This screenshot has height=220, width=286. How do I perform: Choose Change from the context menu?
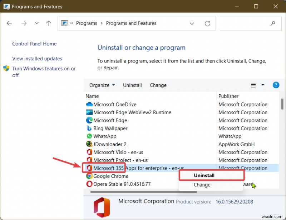click(x=202, y=185)
